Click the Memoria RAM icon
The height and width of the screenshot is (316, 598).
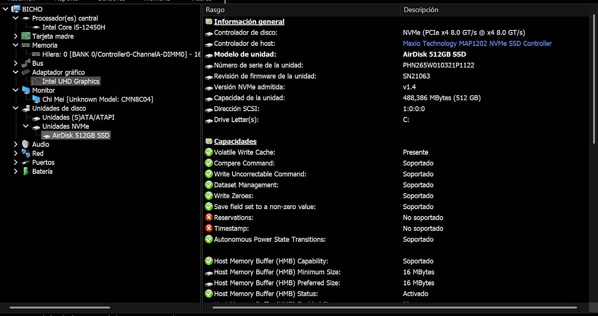pos(26,45)
